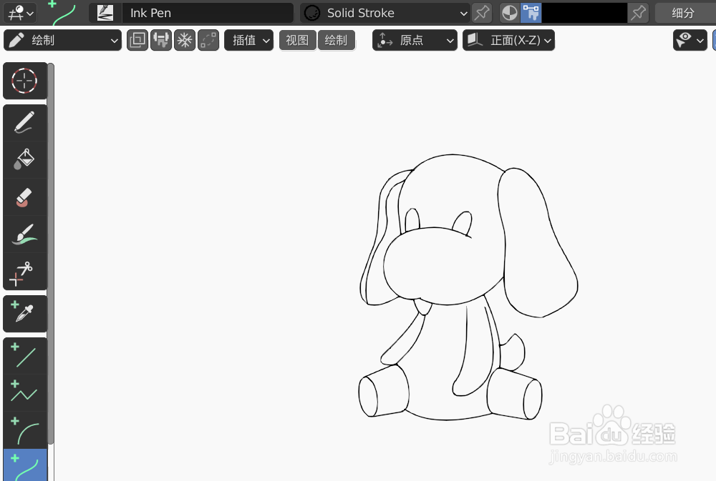
Task: Select the Draw pencil tool
Action: [x=24, y=122]
